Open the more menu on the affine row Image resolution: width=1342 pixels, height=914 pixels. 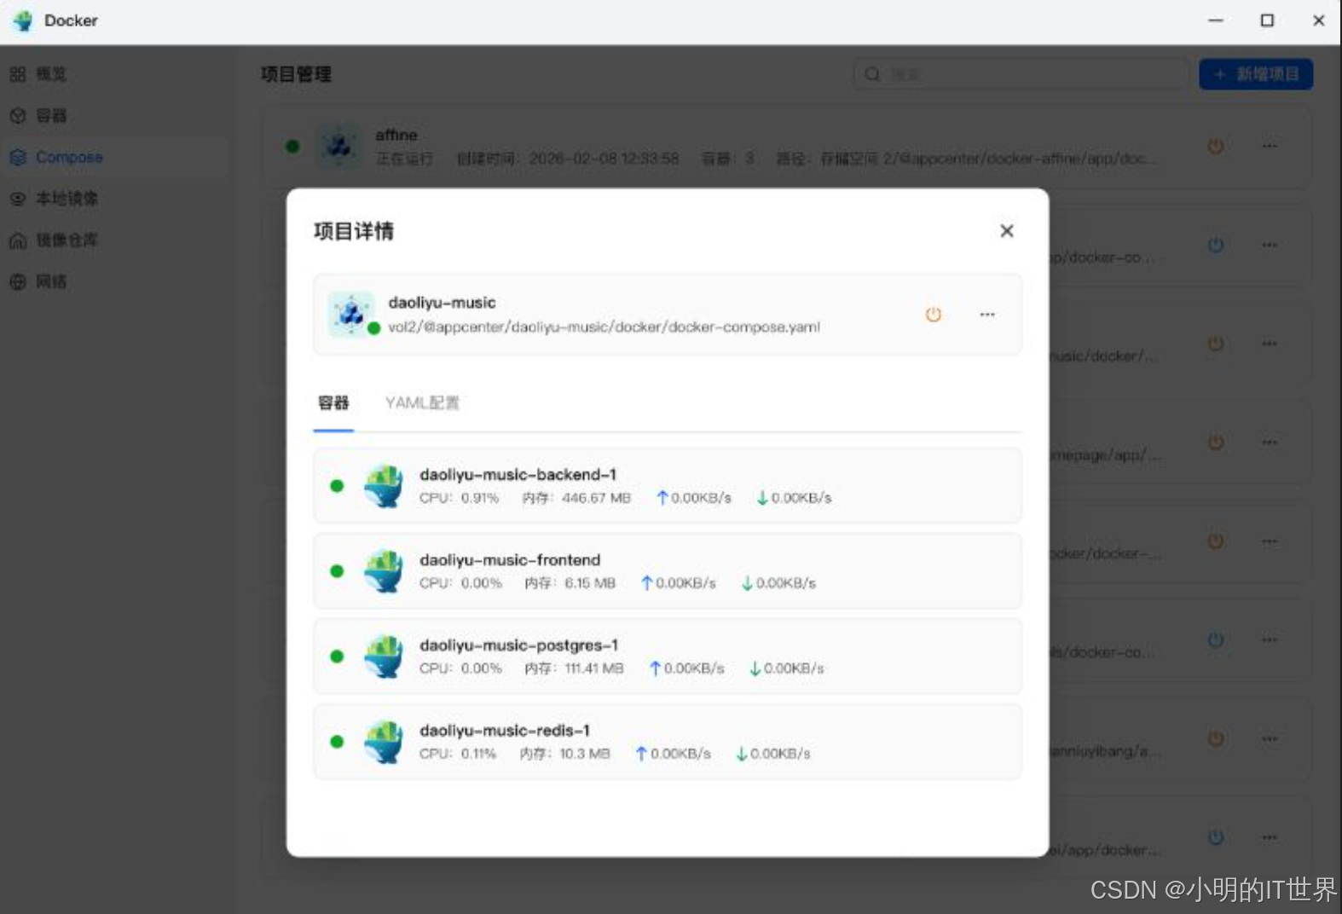click(1270, 146)
